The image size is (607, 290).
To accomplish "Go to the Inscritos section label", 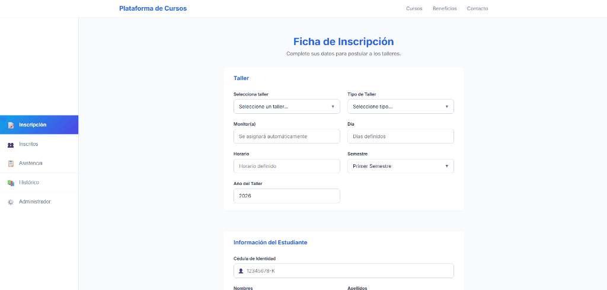I will point(28,144).
